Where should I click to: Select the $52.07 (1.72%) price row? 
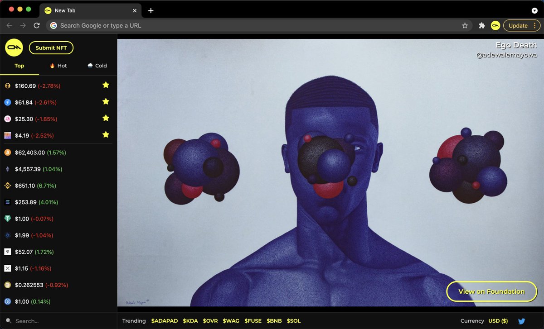click(58, 252)
